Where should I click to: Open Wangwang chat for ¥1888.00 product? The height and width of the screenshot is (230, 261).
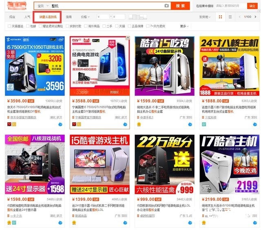click(x=255, y=124)
